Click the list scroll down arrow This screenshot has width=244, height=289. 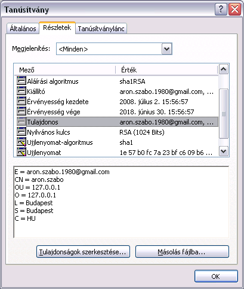pyautogui.click(x=224, y=151)
